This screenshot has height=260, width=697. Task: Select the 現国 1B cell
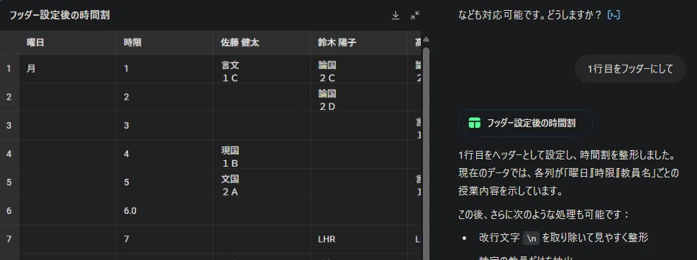coord(263,154)
